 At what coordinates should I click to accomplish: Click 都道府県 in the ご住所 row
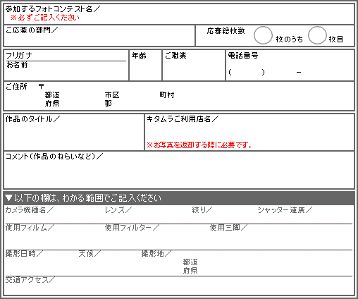click(x=52, y=99)
